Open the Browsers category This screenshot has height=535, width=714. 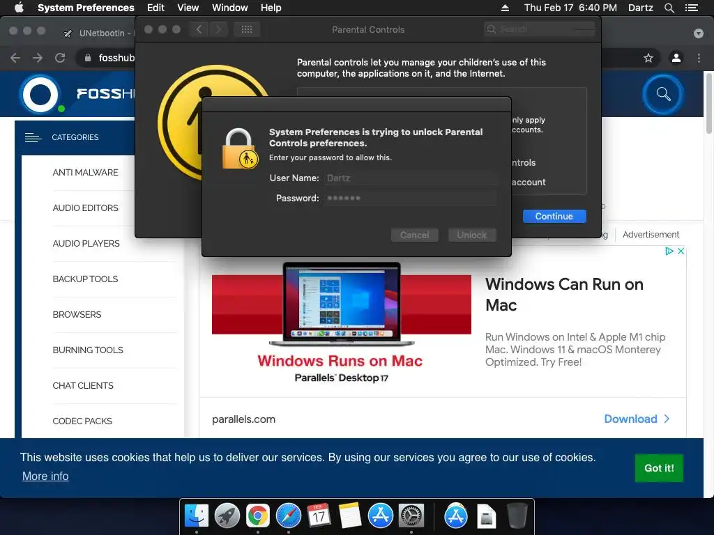(x=77, y=314)
